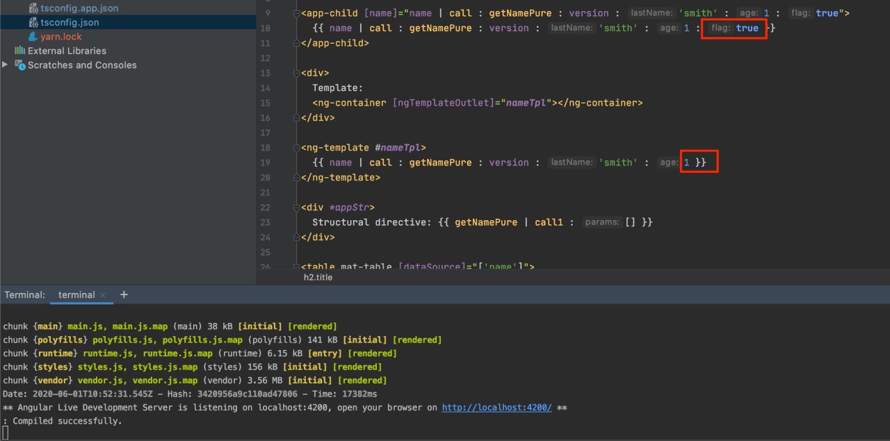The width and height of the screenshot is (890, 441).
Task: Click the [dataSource] binding on line 26
Action: [x=432, y=266]
